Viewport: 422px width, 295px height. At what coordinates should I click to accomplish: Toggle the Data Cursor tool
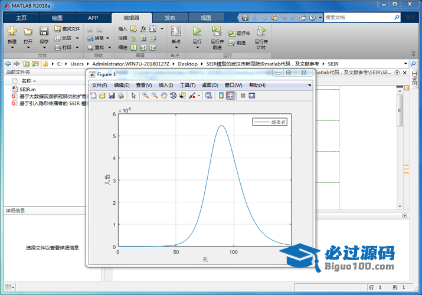coord(182,96)
